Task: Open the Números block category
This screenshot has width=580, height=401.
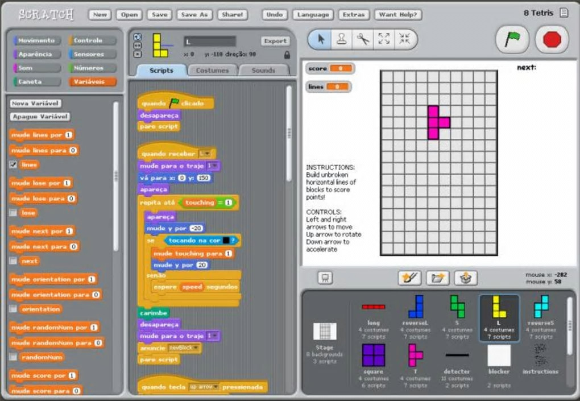Action: click(x=93, y=68)
